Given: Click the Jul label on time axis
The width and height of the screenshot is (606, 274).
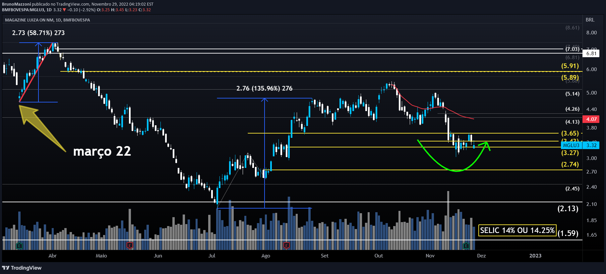Looking at the screenshot, I should click(212, 256).
